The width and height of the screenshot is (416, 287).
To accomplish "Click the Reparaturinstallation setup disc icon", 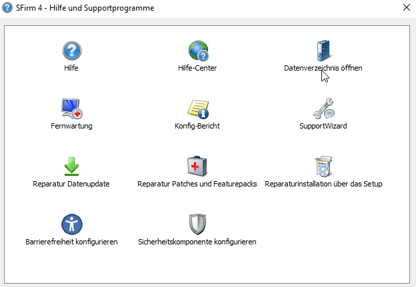I will [x=323, y=166].
